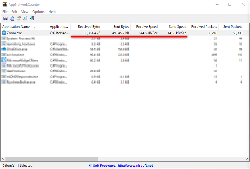Click the AppNetworkCounter title bar icon

(5, 4)
